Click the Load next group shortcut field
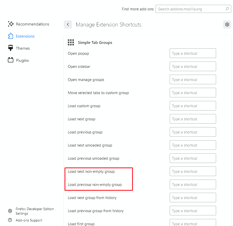 coord(193,119)
